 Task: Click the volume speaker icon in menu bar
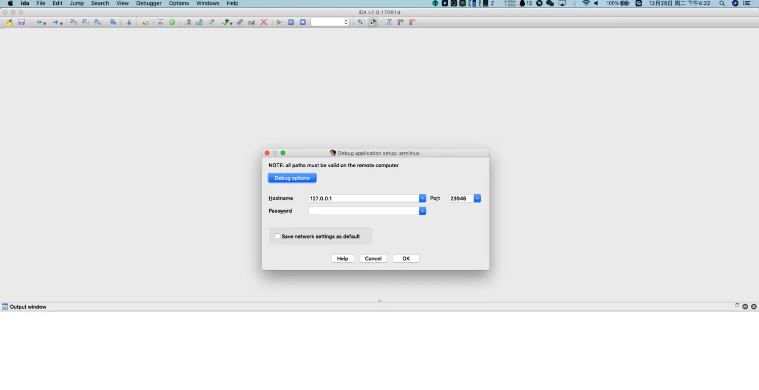pos(597,3)
